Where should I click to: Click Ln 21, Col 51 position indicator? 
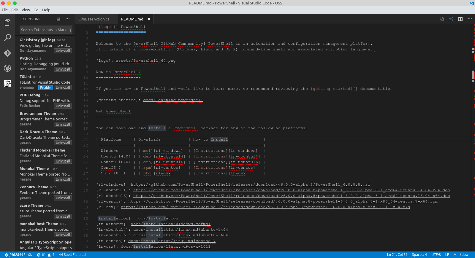(x=397, y=255)
